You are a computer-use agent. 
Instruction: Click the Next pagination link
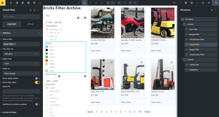(148, 112)
